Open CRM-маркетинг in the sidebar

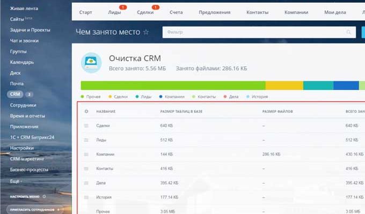click(26, 159)
